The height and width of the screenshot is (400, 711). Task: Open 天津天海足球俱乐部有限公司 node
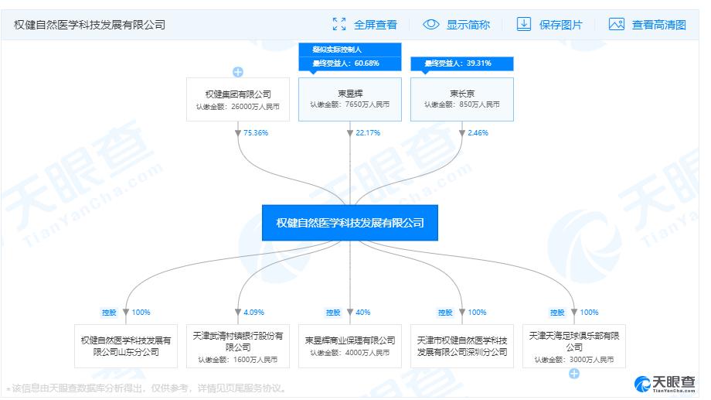[x=574, y=346]
